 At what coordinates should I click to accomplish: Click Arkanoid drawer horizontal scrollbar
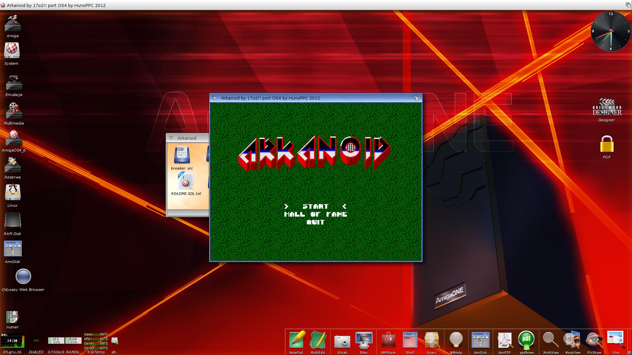pos(188,213)
